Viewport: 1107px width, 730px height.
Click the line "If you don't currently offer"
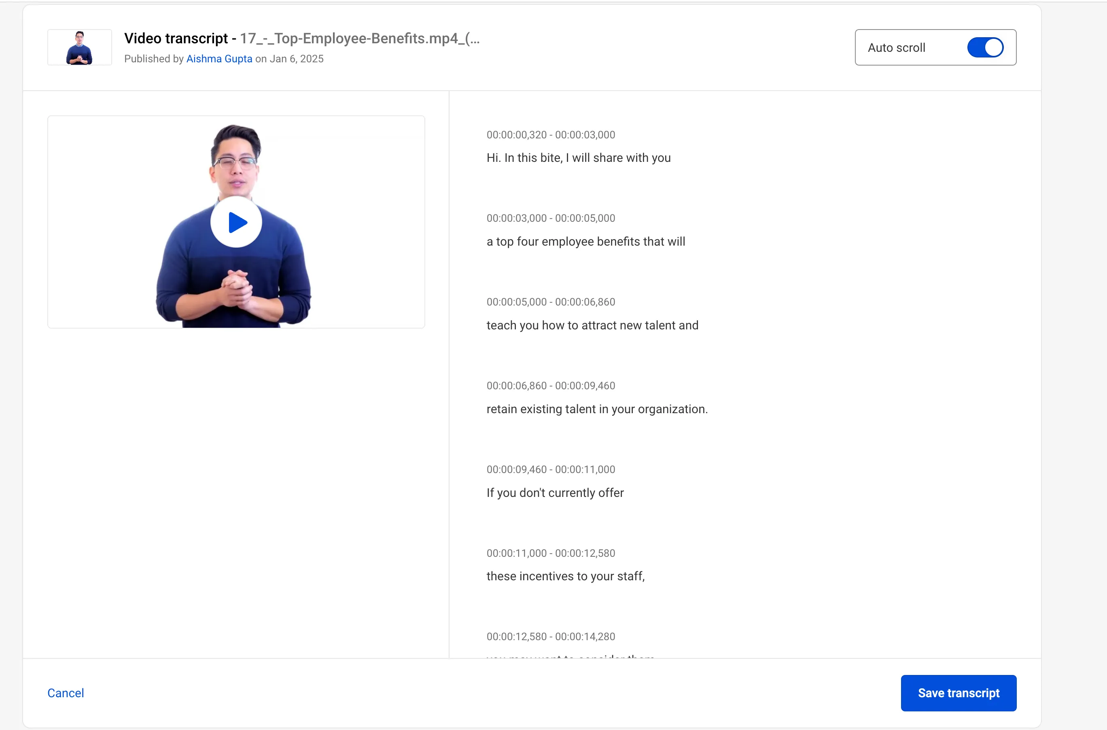(555, 492)
